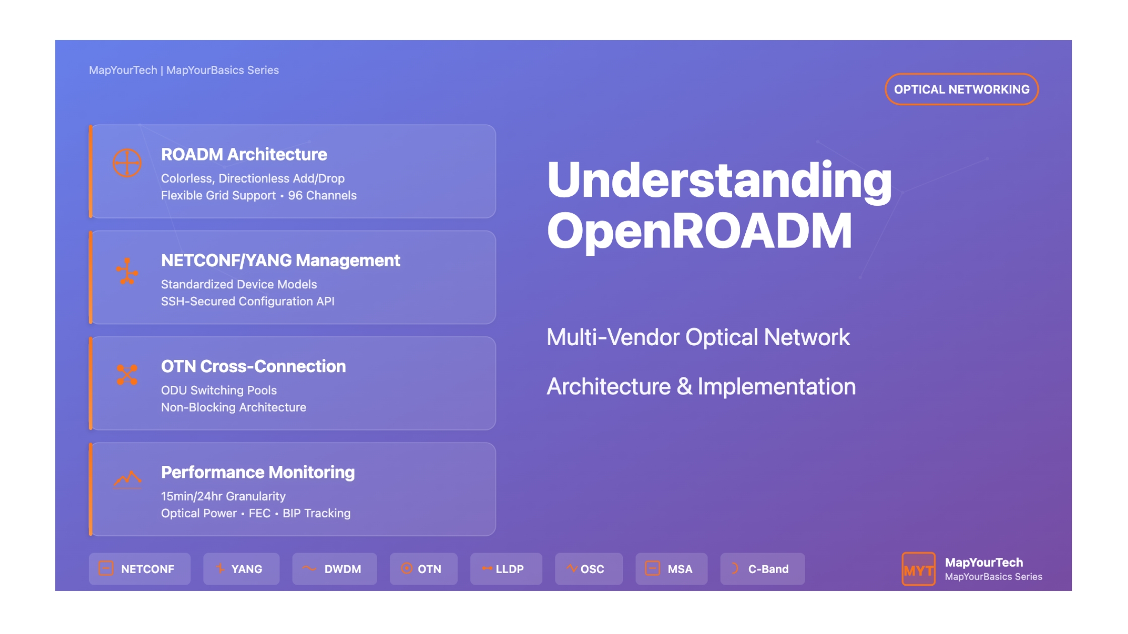Select the OSC tag chip
The height and width of the screenshot is (634, 1128).
[588, 569]
